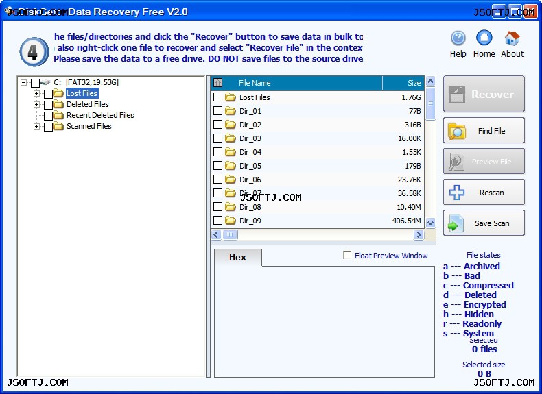Enable Float Preview Window checkbox

click(347, 255)
